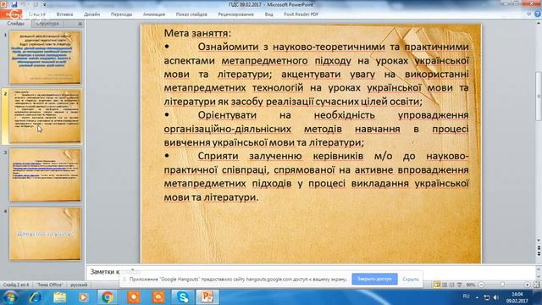
Task: Open the Рецензирование tab
Action: coord(235,14)
